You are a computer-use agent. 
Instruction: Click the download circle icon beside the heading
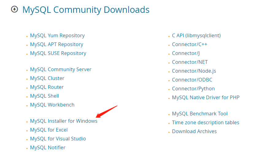point(14,9)
